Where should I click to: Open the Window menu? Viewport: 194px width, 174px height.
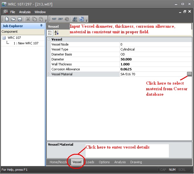[40, 12]
